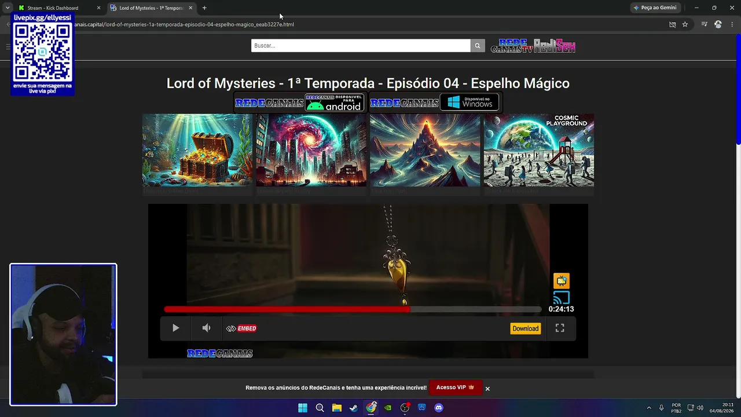Switch to Chrome in the taskbar
Screen dimensions: 741x417
[371, 408]
